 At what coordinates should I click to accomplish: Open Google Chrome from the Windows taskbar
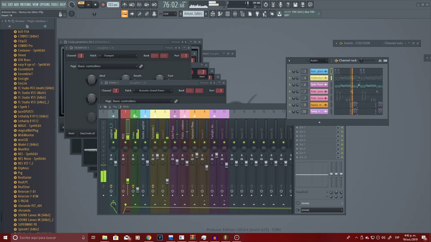(148, 238)
